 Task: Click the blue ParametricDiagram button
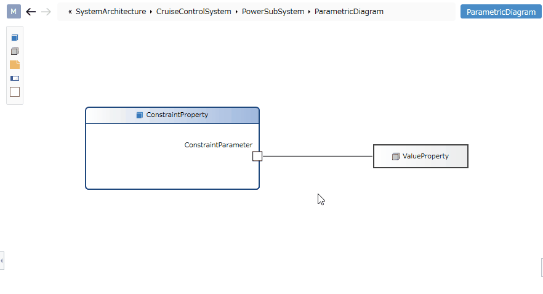pyautogui.click(x=501, y=12)
